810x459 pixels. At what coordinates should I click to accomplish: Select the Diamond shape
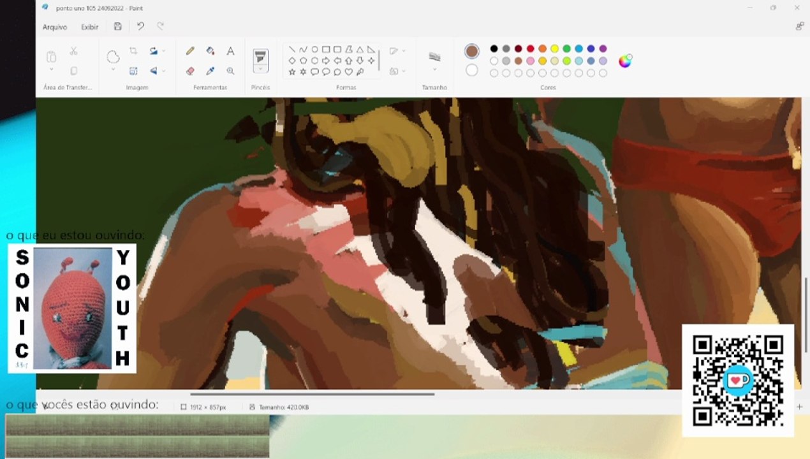tap(292, 61)
